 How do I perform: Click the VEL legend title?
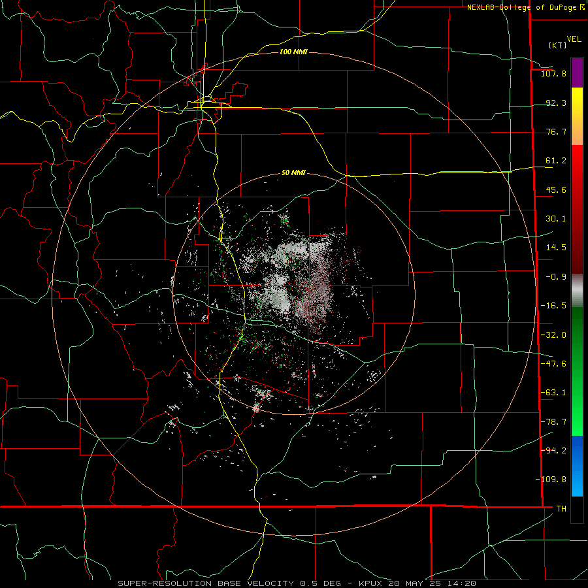tap(574, 39)
